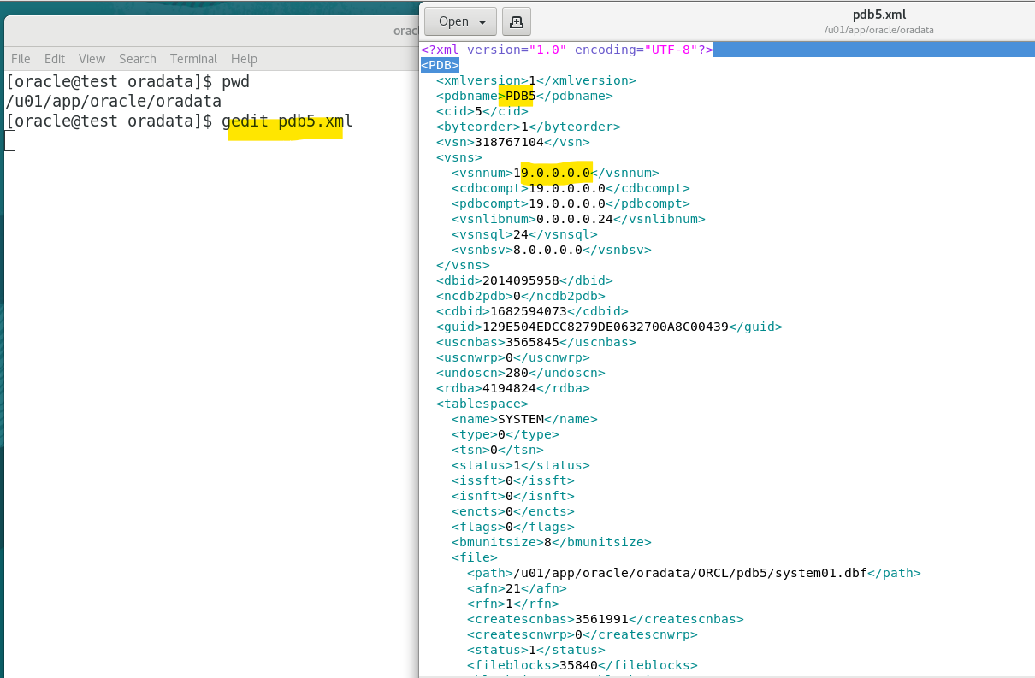The width and height of the screenshot is (1035, 678).
Task: Click the vsn 318767104 line
Action: pos(513,142)
